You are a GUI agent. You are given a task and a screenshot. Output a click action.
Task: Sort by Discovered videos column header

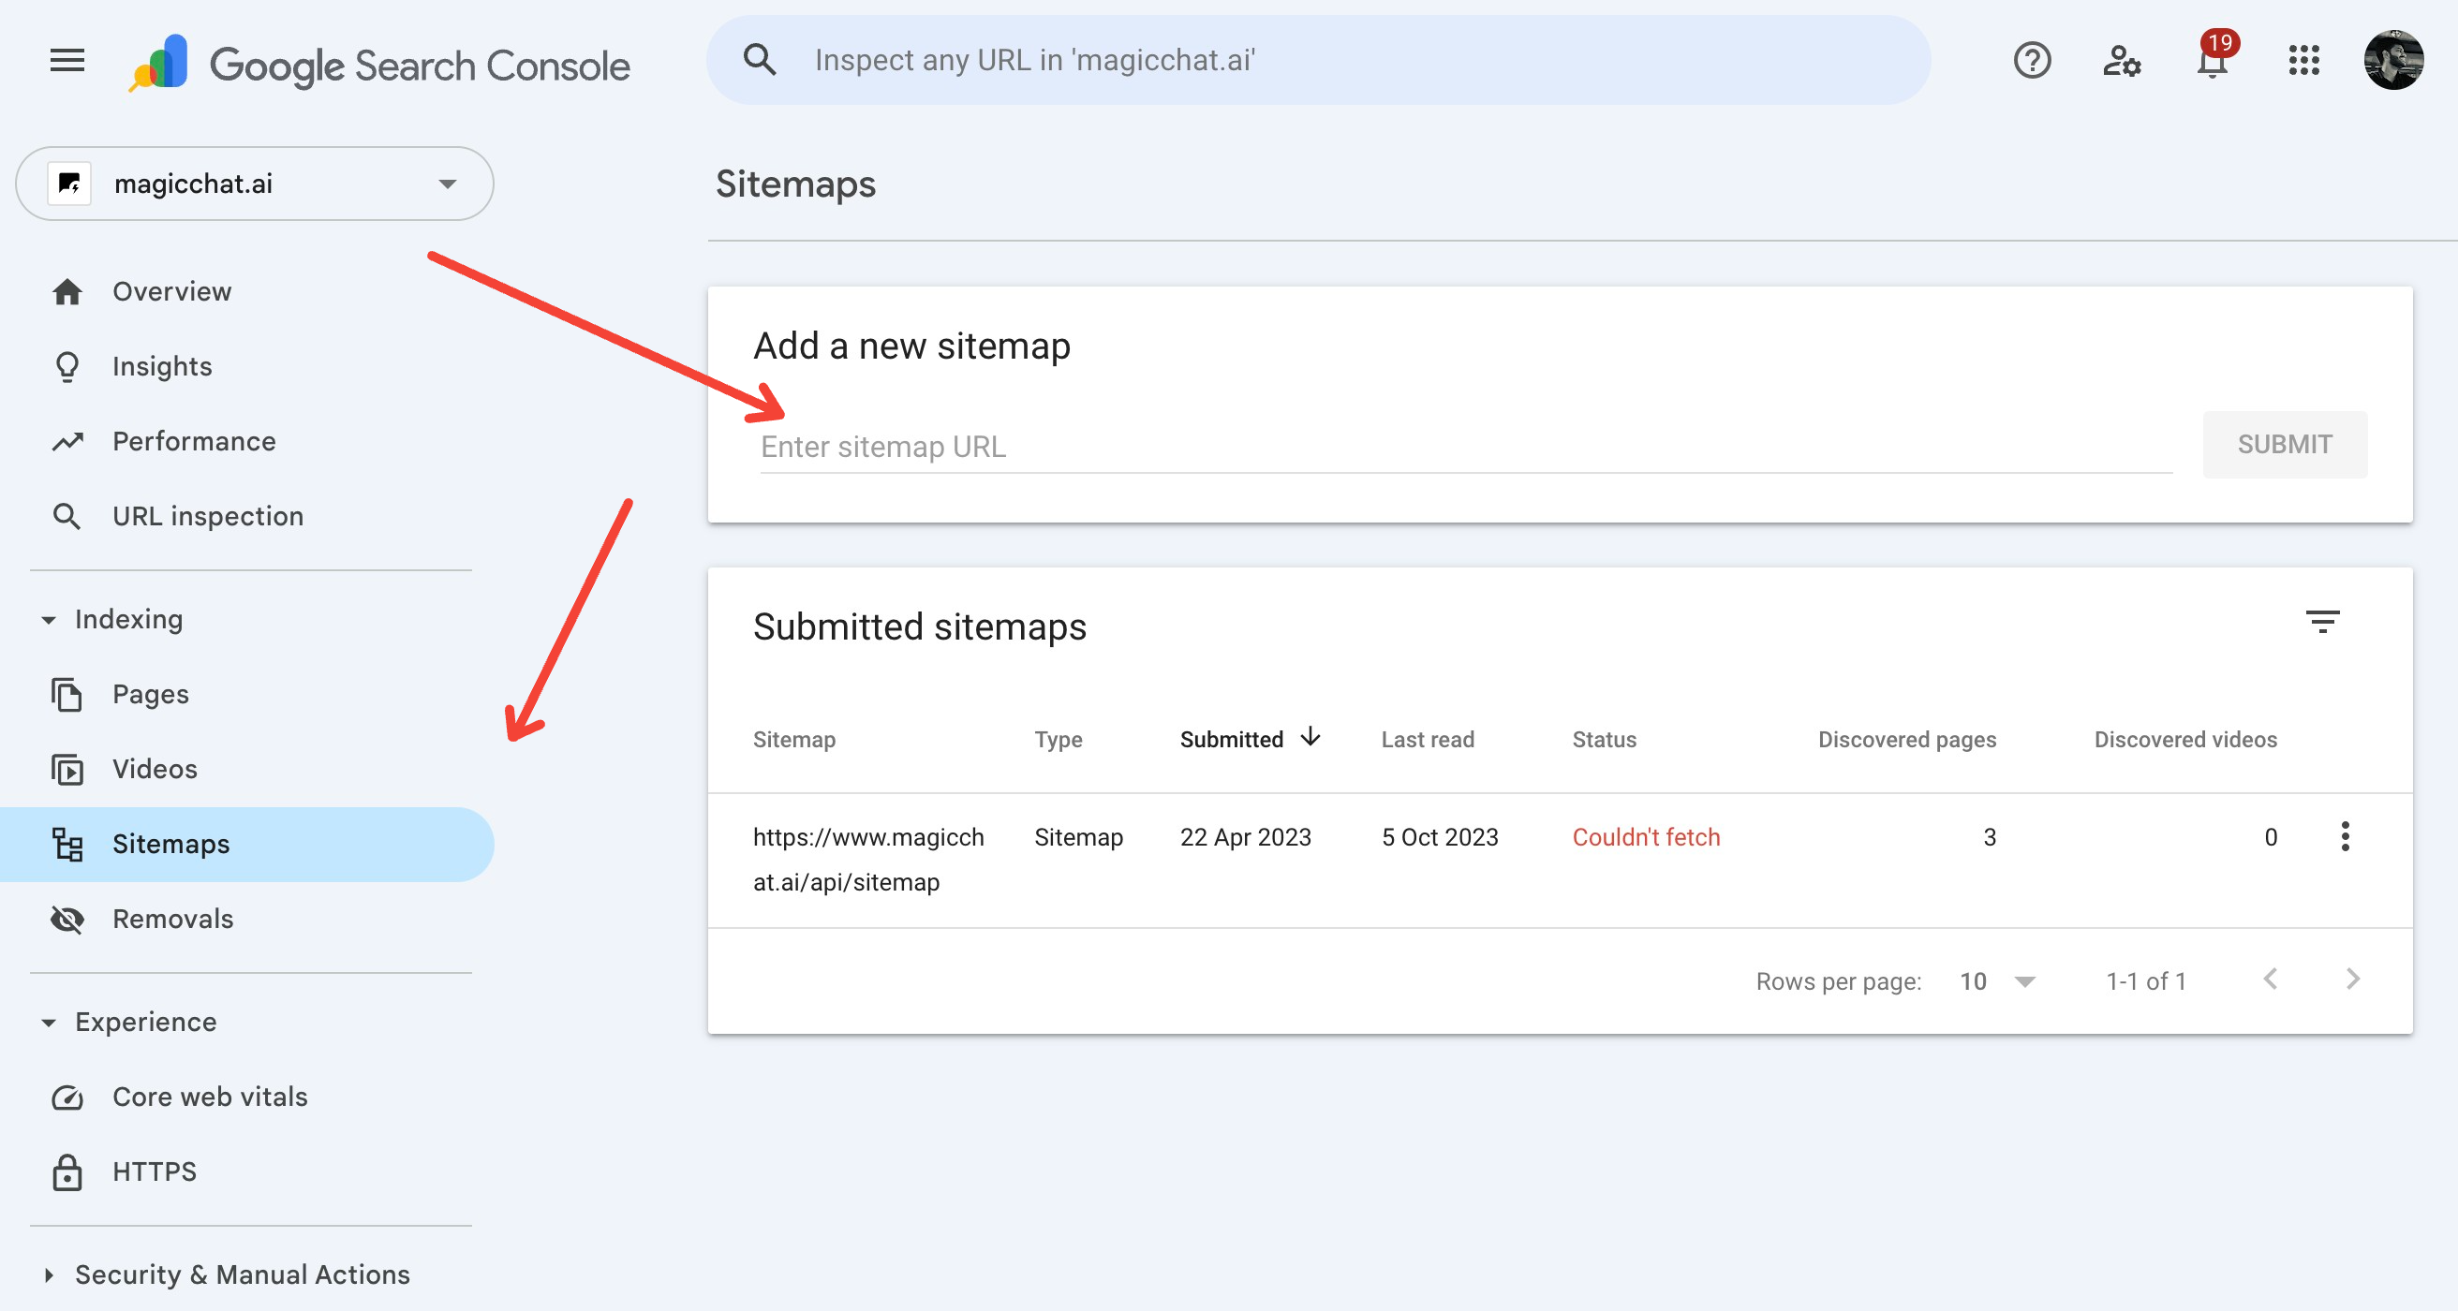tap(2185, 740)
